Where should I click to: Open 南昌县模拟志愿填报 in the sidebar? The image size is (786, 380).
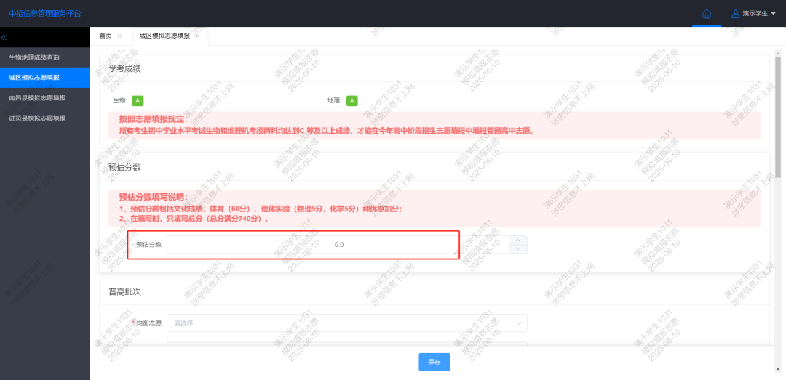point(44,97)
